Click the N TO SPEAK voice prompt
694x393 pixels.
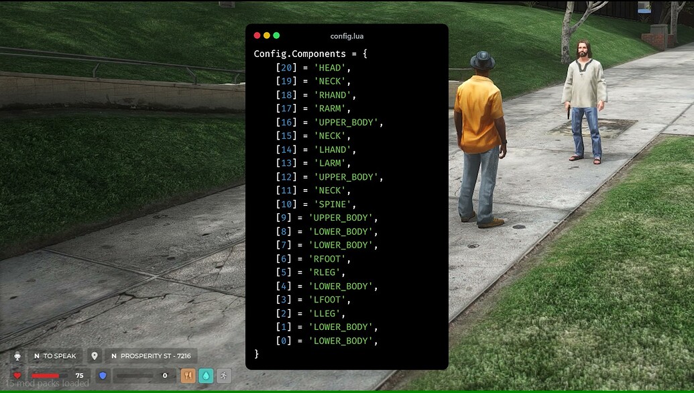56,355
